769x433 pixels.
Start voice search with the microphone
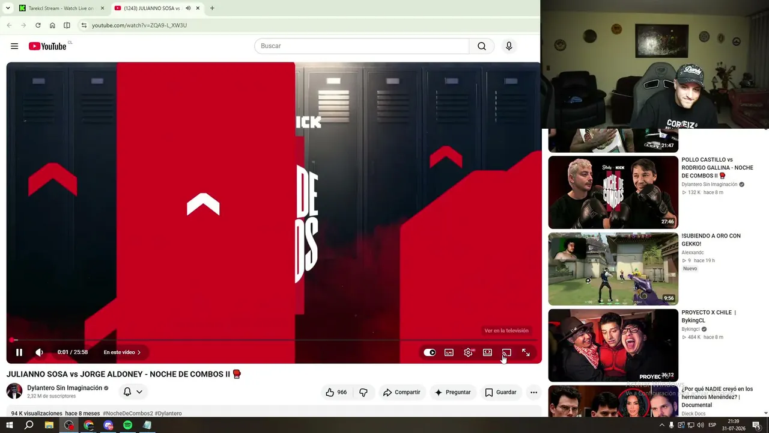tap(509, 46)
